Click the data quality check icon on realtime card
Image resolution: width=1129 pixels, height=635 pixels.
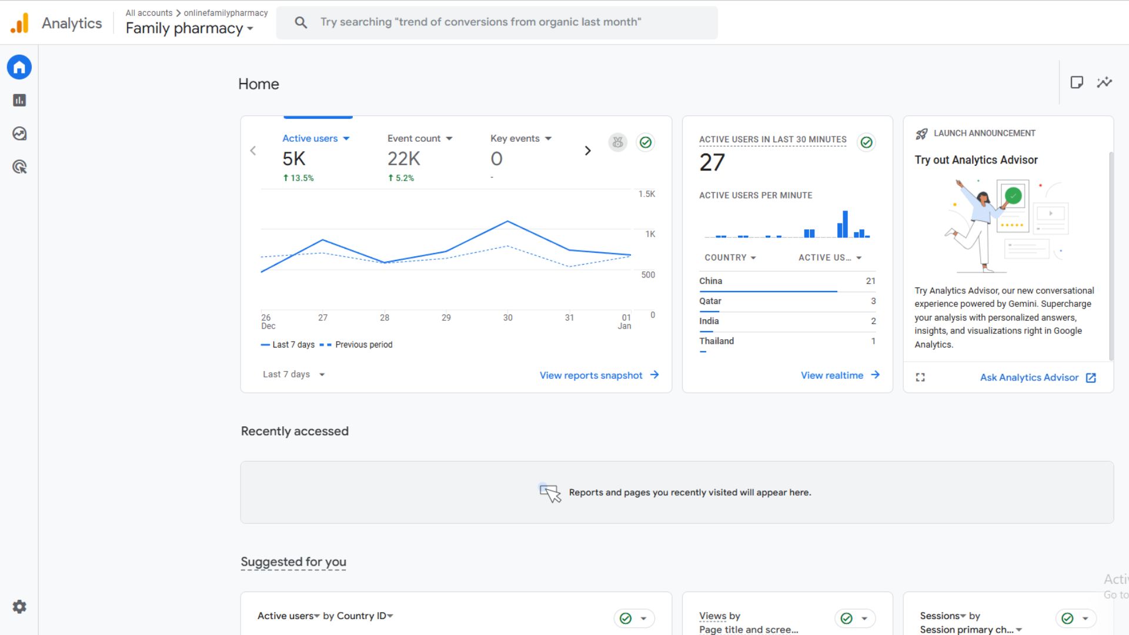[x=866, y=142]
